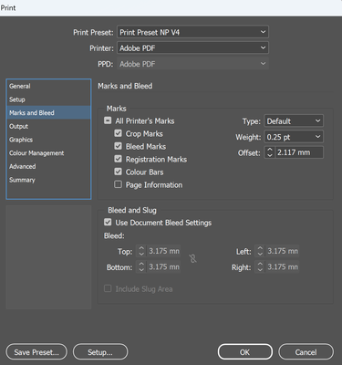Image resolution: width=342 pixels, height=365 pixels.
Task: Select the Output category
Action: pyautogui.click(x=48, y=126)
